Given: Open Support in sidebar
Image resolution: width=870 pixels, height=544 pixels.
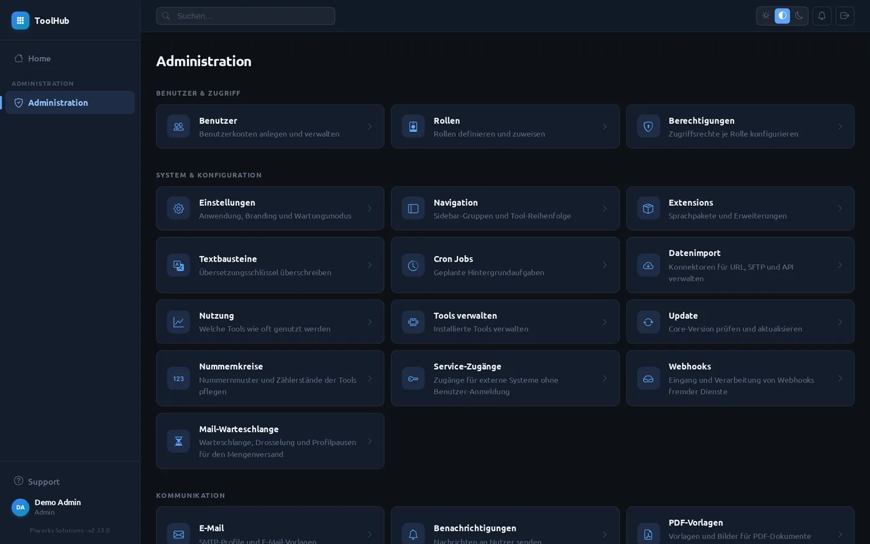Looking at the screenshot, I should click(x=70, y=481).
